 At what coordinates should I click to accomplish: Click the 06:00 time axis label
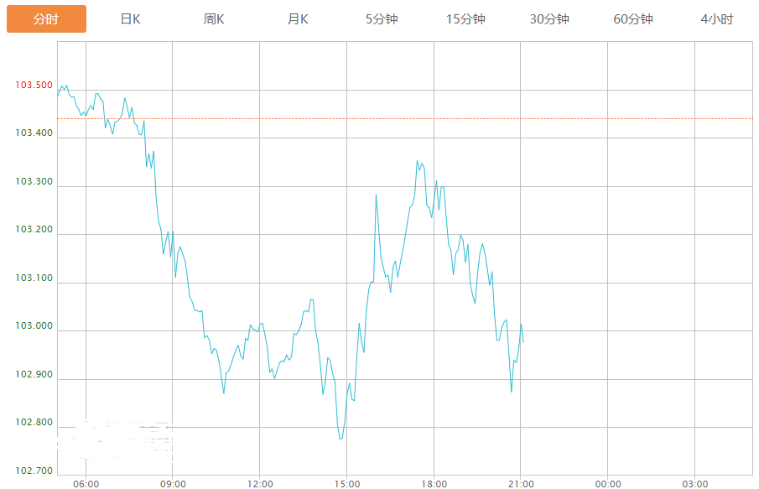tap(86, 483)
